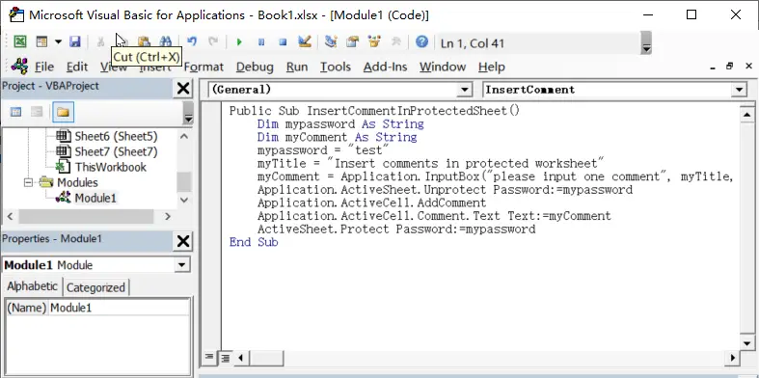
Task: Run the macro with the green play icon
Action: tap(239, 42)
